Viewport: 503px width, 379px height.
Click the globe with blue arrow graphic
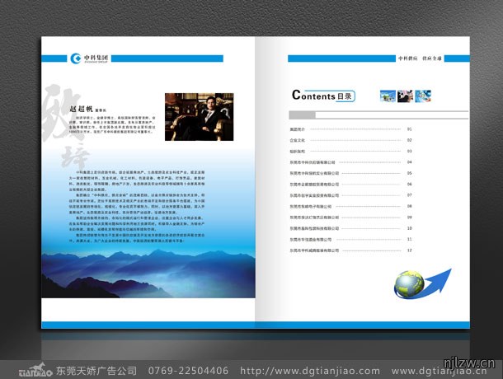coord(422,284)
